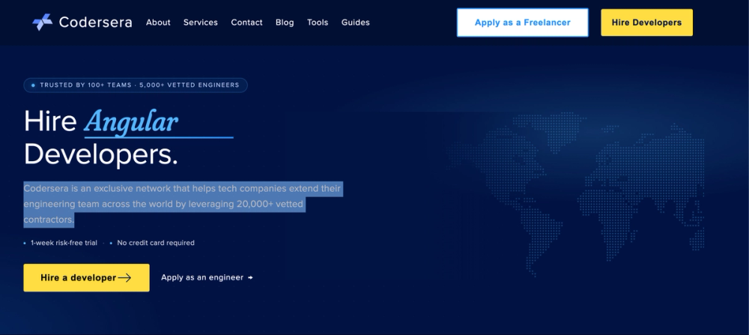This screenshot has height=335, width=749.
Task: Click Apply as a Freelancer button
Action: 523,22
